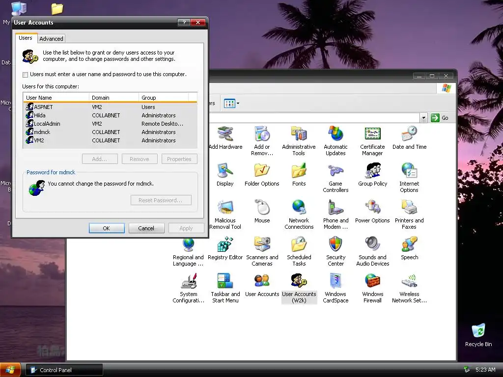Click the system tray notification icon
Image resolution: width=503 pixels, height=377 pixels.
(467, 370)
